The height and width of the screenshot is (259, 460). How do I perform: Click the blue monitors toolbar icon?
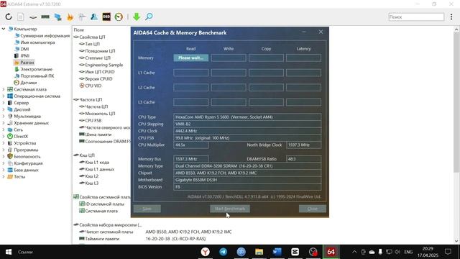point(57,17)
